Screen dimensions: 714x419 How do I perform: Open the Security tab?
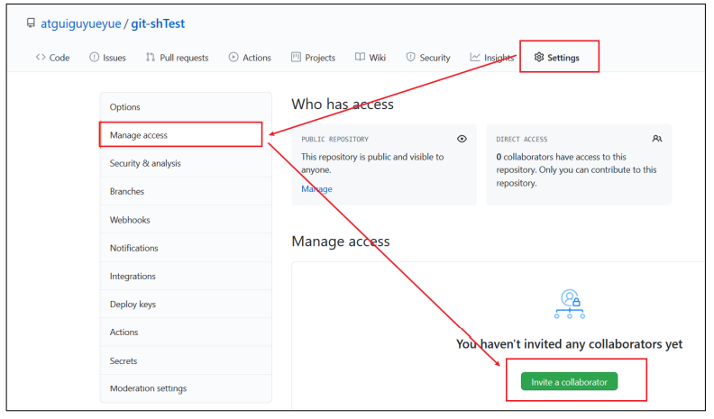tap(428, 58)
